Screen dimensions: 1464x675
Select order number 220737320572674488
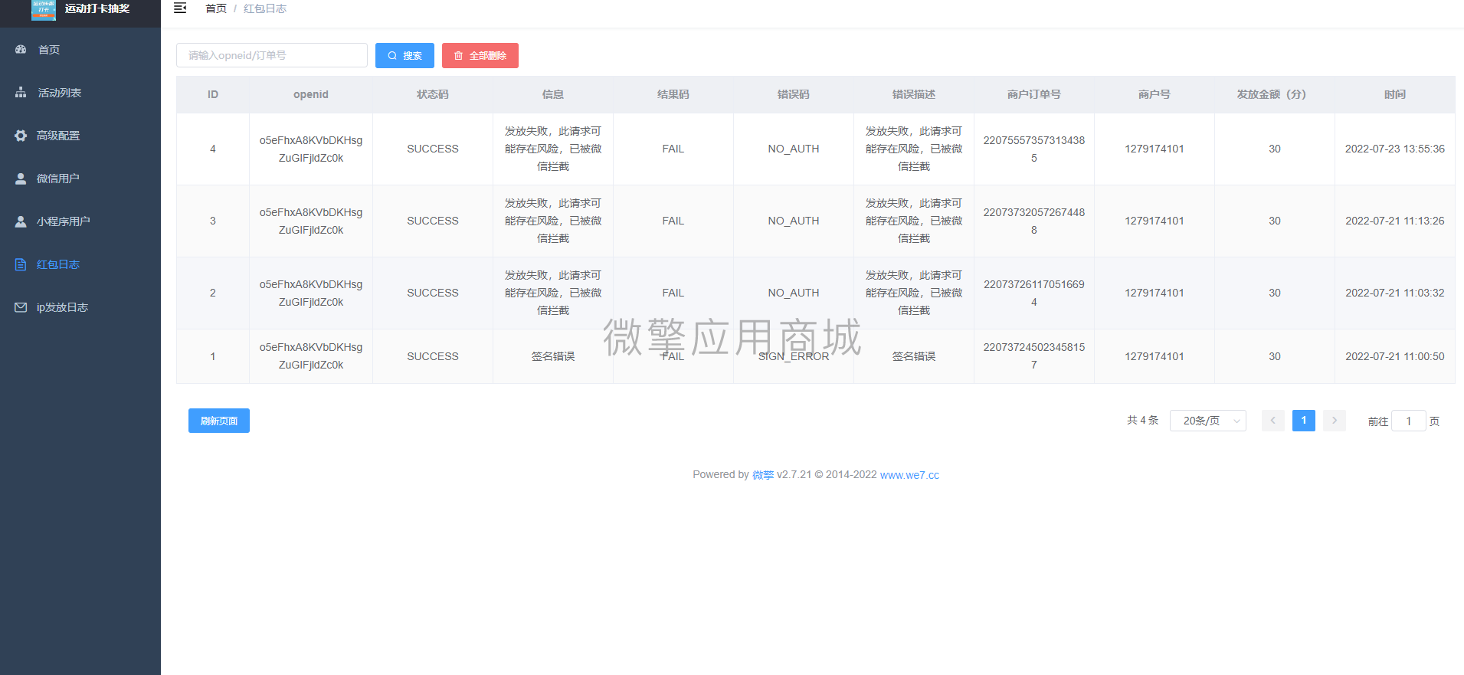[x=1034, y=221]
